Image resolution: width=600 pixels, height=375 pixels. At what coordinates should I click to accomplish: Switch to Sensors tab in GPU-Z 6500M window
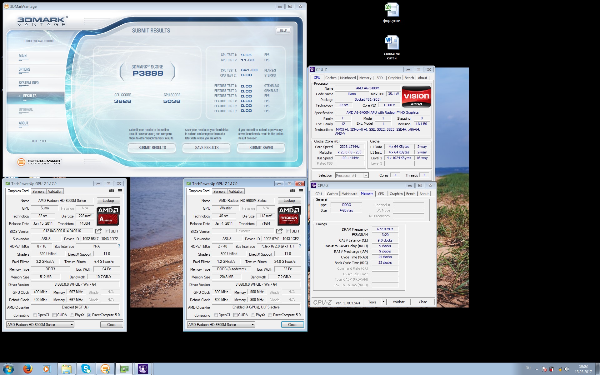pyautogui.click(x=38, y=192)
